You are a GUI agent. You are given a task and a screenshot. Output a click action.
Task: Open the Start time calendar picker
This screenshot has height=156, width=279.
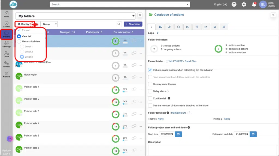pyautogui.click(x=178, y=134)
